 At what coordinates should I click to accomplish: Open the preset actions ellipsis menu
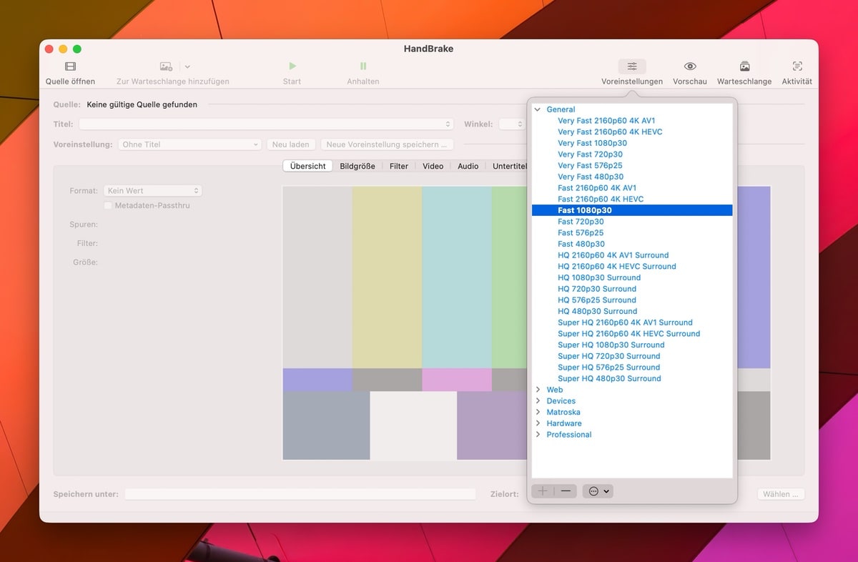(x=598, y=491)
